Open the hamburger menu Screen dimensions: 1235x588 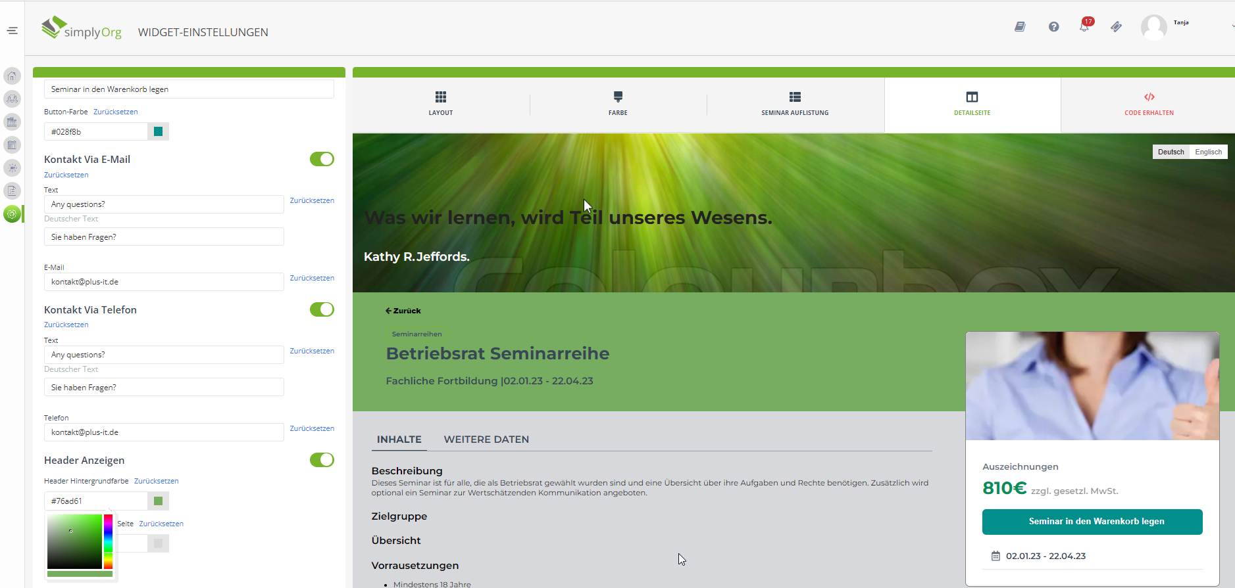(x=12, y=31)
